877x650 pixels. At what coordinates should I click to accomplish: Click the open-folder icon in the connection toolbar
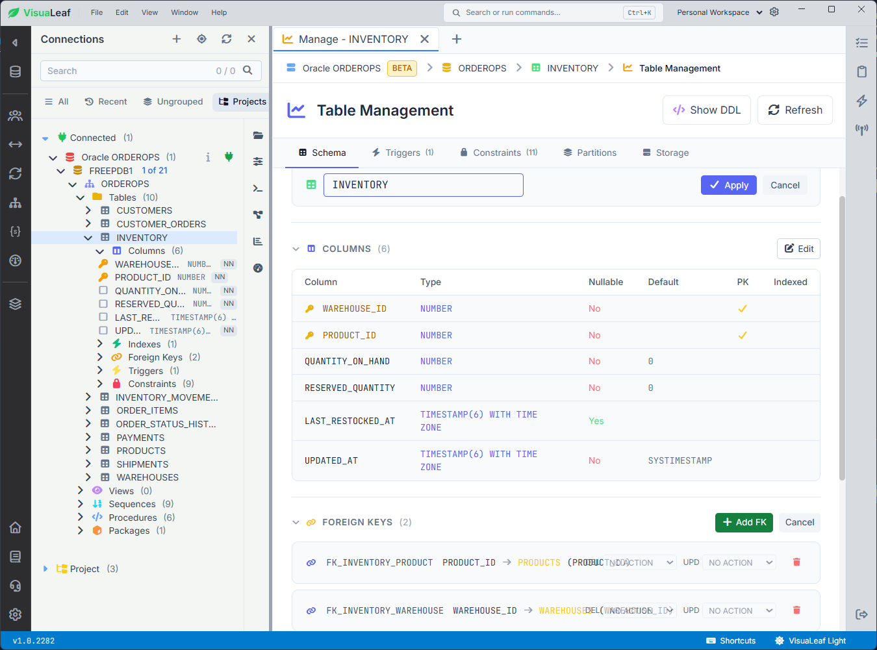click(x=258, y=135)
